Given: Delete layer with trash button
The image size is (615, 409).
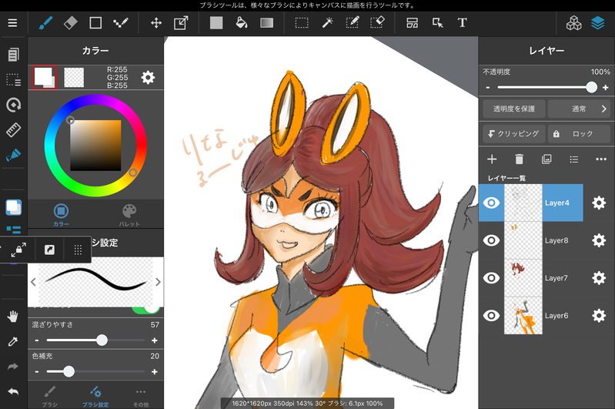Looking at the screenshot, I should tap(519, 159).
